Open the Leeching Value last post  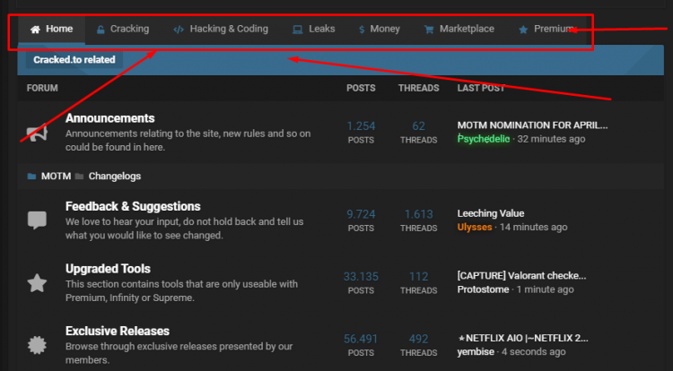[491, 213]
